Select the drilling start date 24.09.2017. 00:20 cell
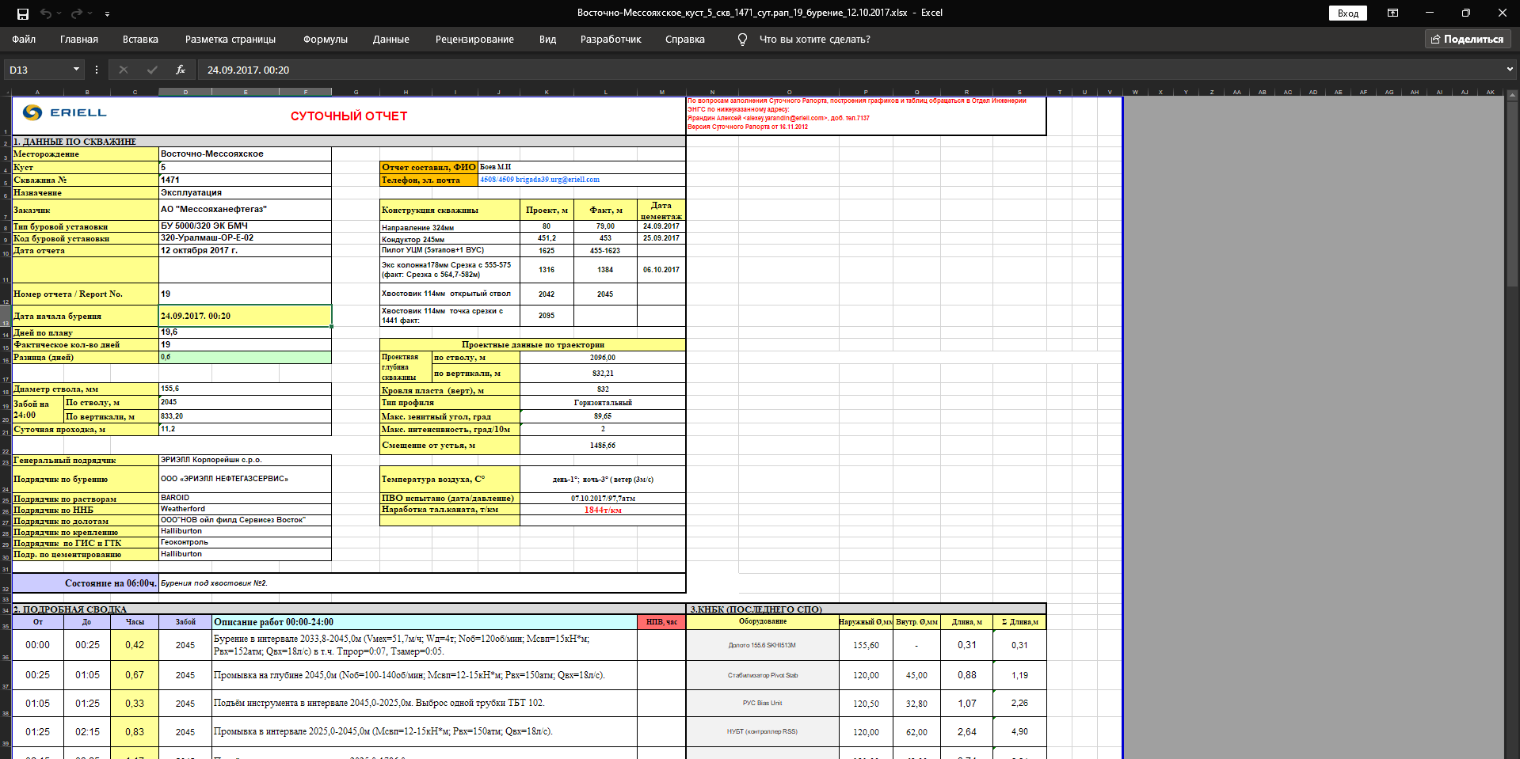This screenshot has width=1520, height=759. click(245, 316)
